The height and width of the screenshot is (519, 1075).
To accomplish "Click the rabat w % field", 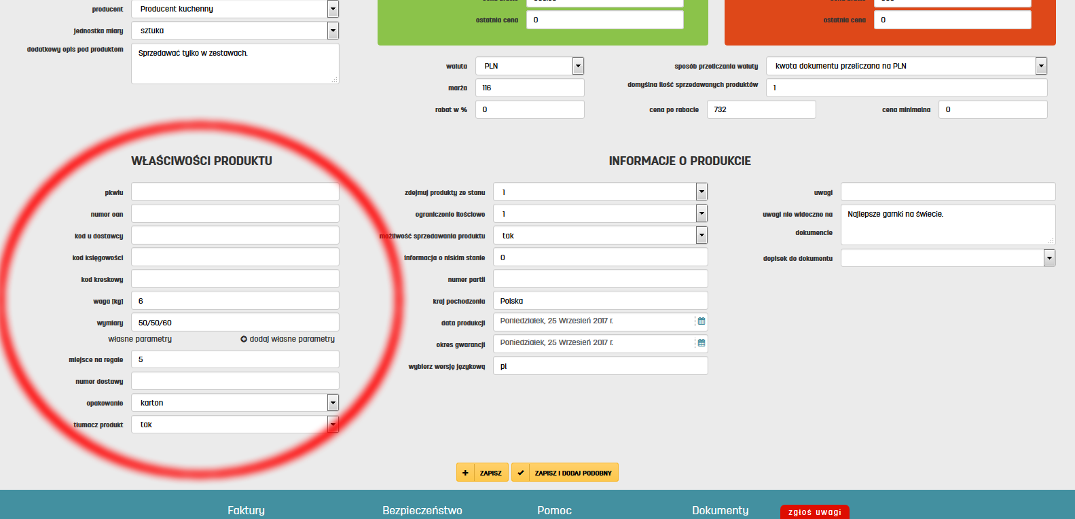I will point(530,109).
